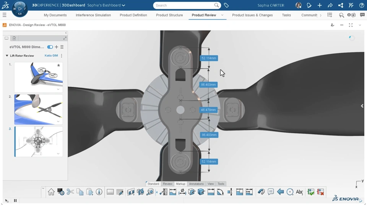Open the help question mark icon
Viewport: 367px width, 206px height.
point(361,5)
